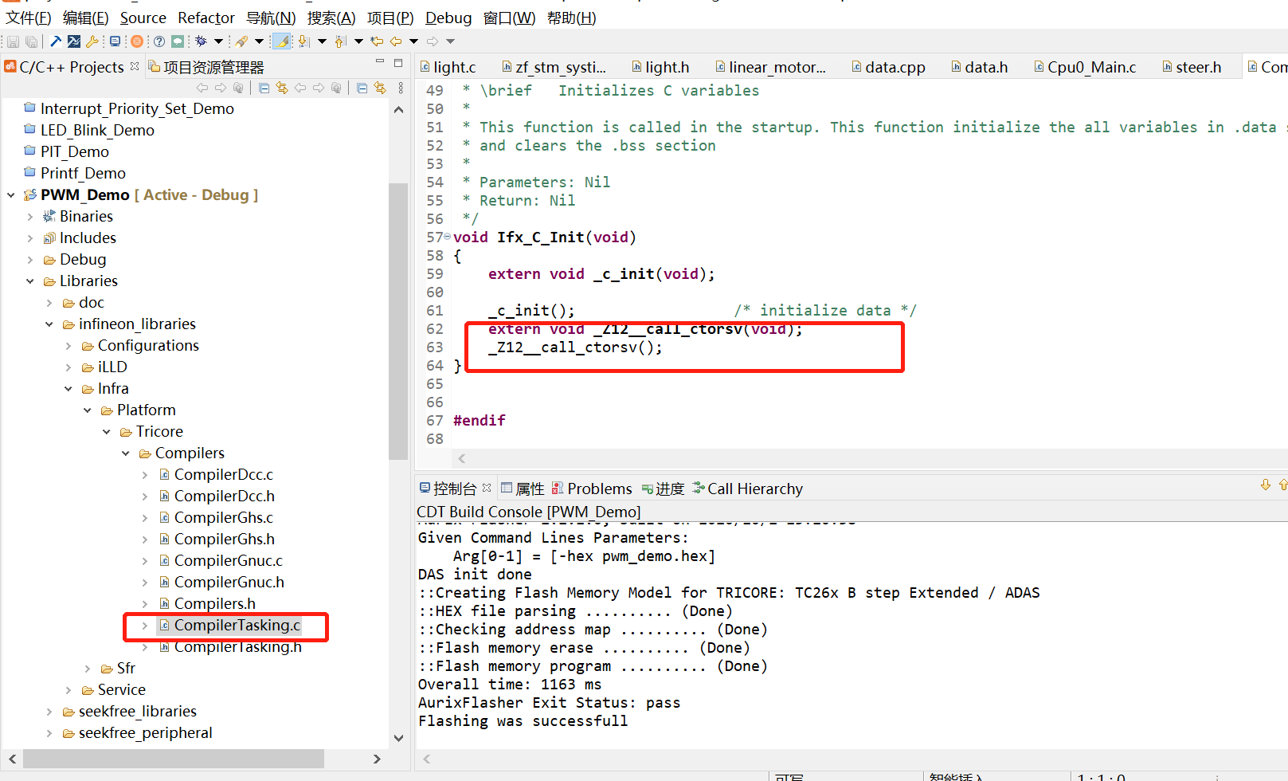Click the Save toolbar icon
This screenshot has width=1288, height=781.
[x=13, y=41]
